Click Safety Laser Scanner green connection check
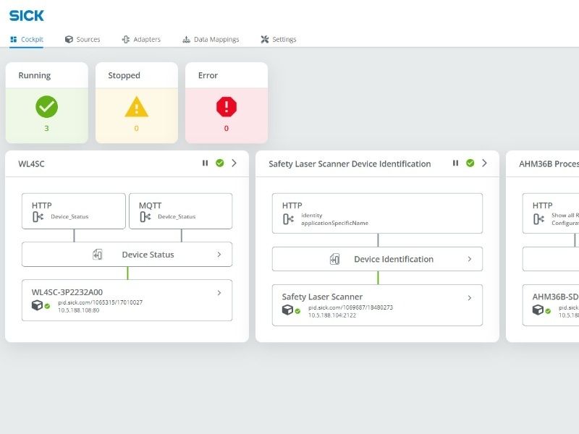Image resolution: width=579 pixels, height=434 pixels. point(297,311)
